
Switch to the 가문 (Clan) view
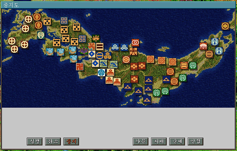(x=141, y=141)
